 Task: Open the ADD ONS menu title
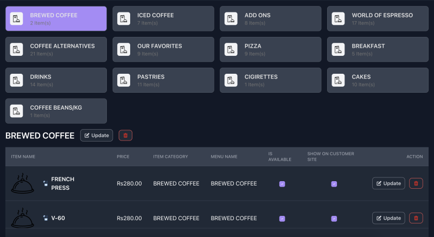[257, 15]
